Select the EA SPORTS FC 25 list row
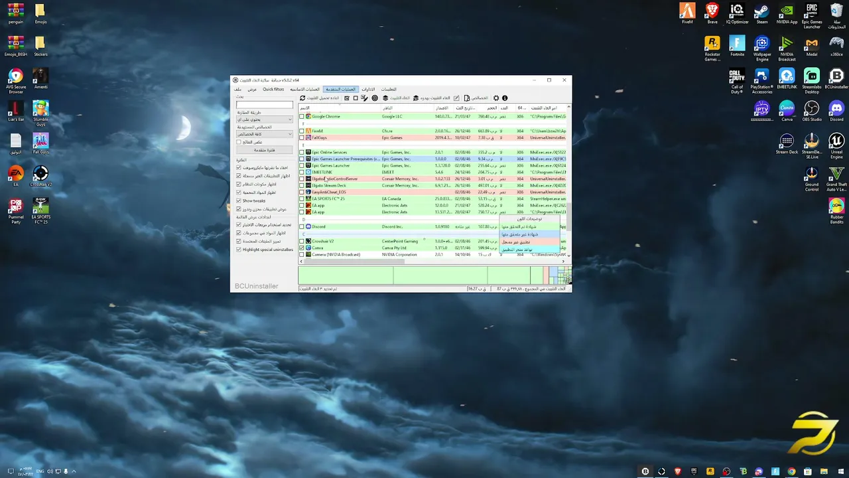Image resolution: width=849 pixels, height=478 pixels. coord(431,199)
